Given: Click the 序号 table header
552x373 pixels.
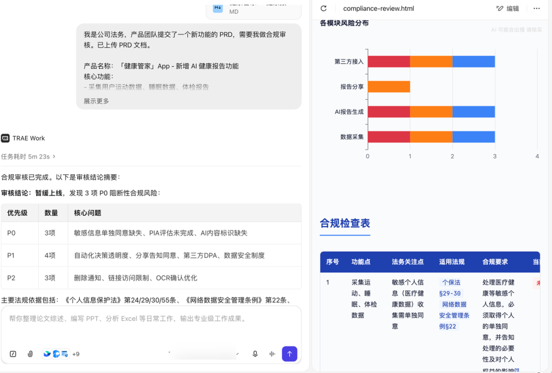Looking at the screenshot, I should point(332,262).
